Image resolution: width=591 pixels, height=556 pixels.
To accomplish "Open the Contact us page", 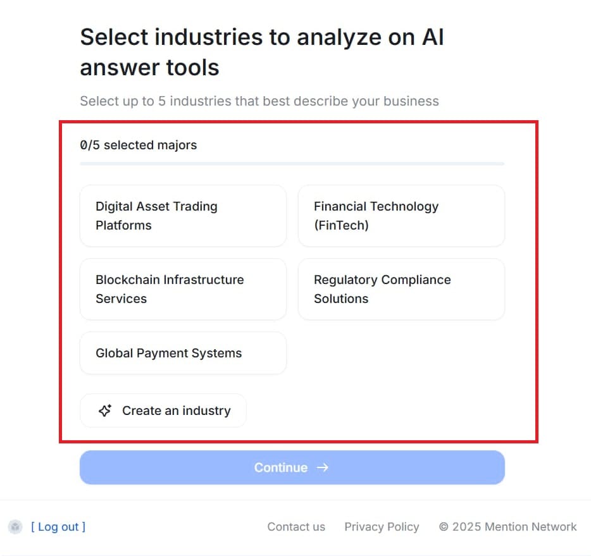I will pos(296,526).
